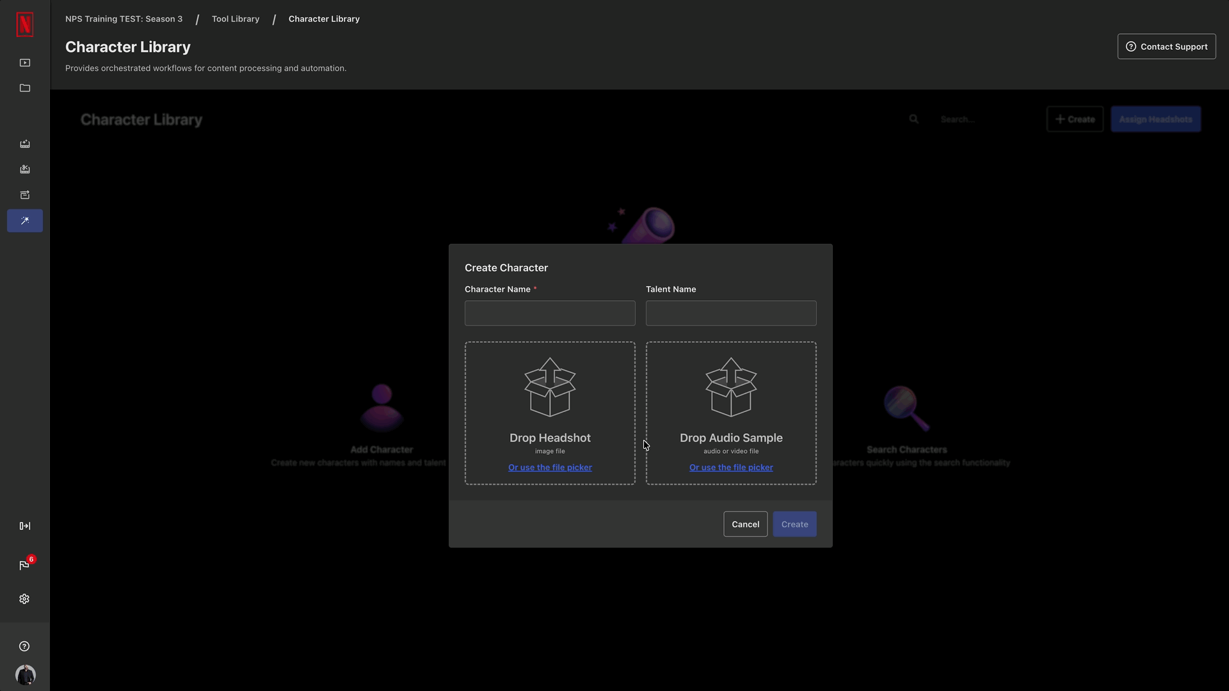Select the magic wand tool library icon
The height and width of the screenshot is (691, 1229).
pos(24,221)
